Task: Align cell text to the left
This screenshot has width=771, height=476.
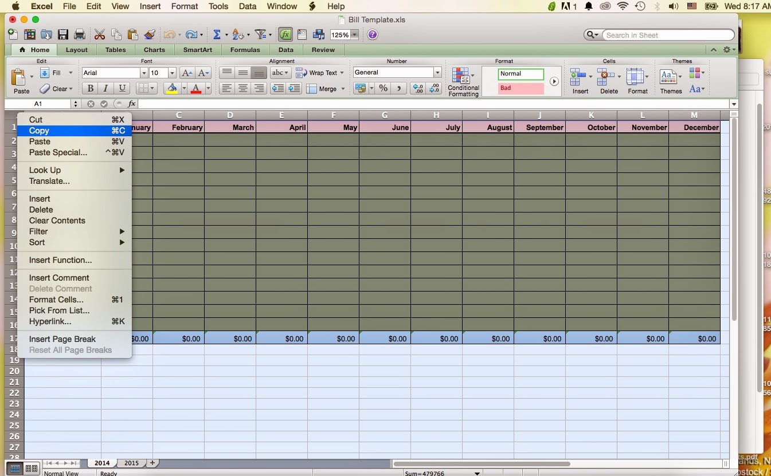Action: click(227, 89)
